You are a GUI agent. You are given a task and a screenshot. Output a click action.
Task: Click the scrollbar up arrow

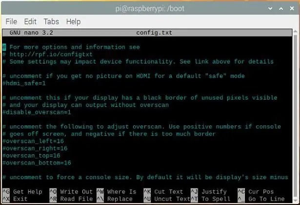tap(296, 31)
